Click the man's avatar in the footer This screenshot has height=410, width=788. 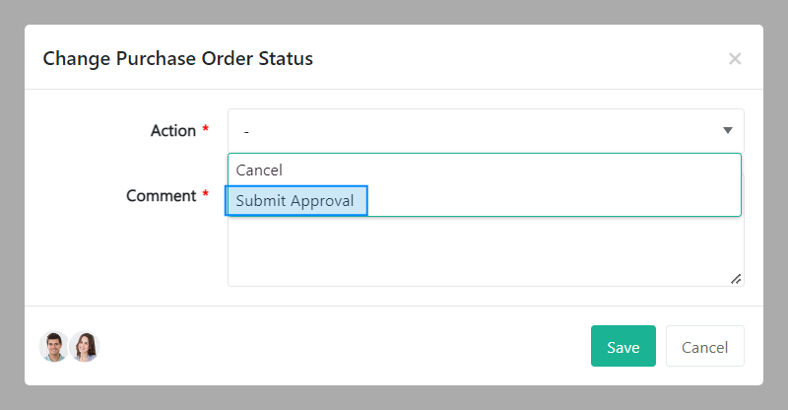point(53,347)
